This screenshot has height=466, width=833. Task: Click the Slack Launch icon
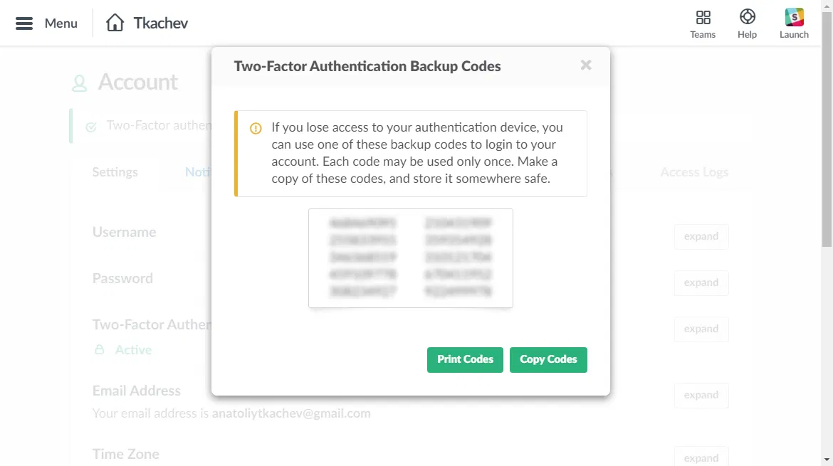[x=794, y=18]
